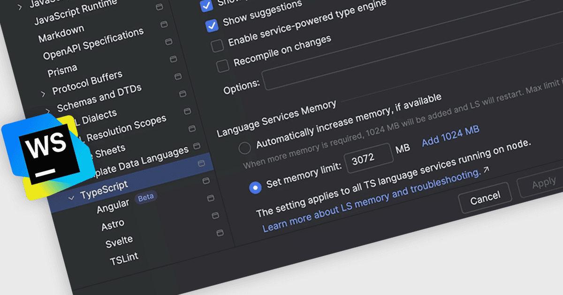
Task: Click the project-level icon on the Dialects row
Action: point(183,93)
